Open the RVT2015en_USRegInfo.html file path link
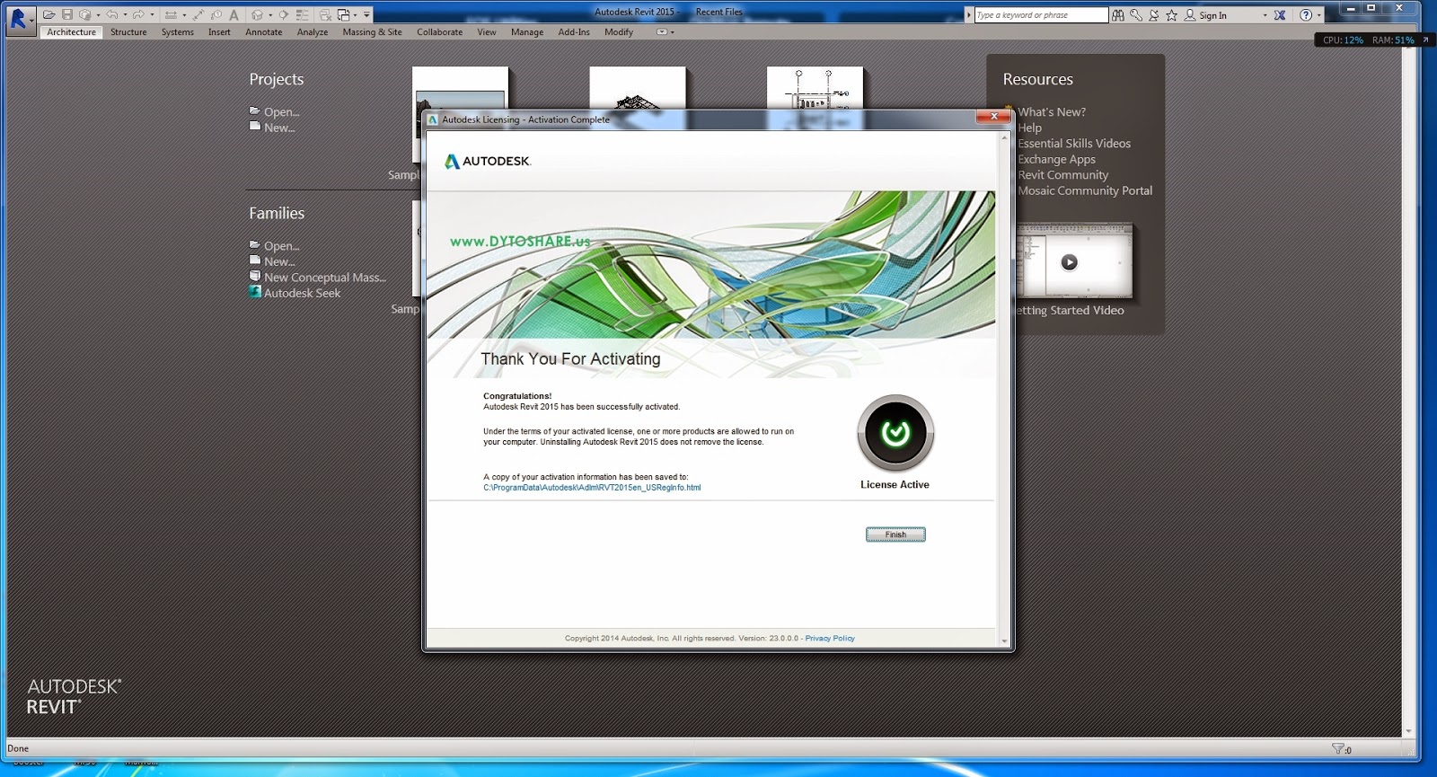Image resolution: width=1437 pixels, height=777 pixels. point(592,488)
